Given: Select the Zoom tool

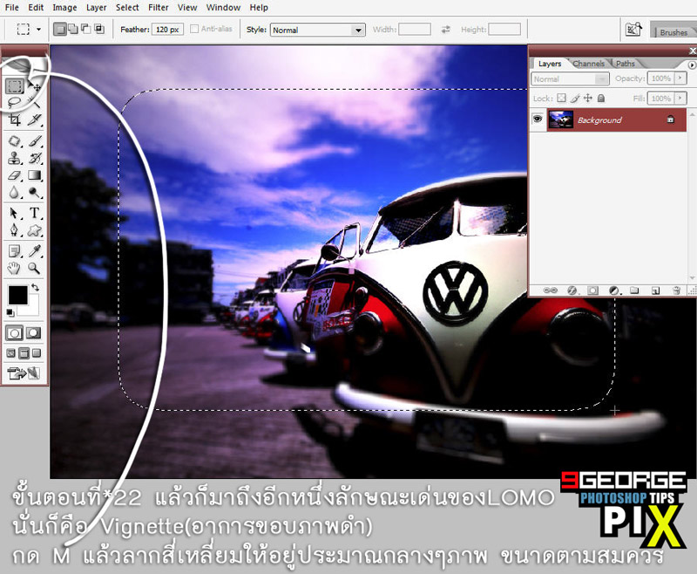Looking at the screenshot, I should 35,268.
